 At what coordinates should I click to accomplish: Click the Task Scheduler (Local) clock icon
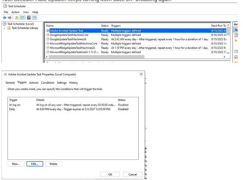pyautogui.click(x=4, y=24)
